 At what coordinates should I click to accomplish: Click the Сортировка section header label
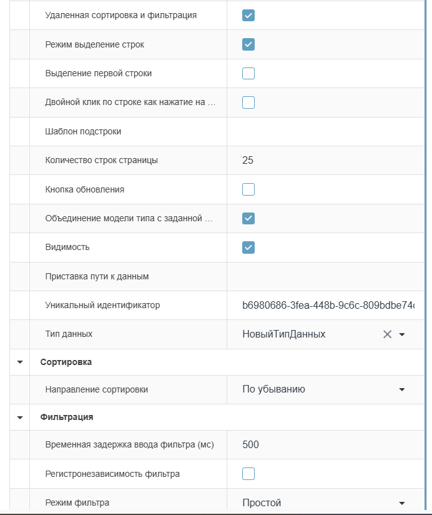(66, 362)
